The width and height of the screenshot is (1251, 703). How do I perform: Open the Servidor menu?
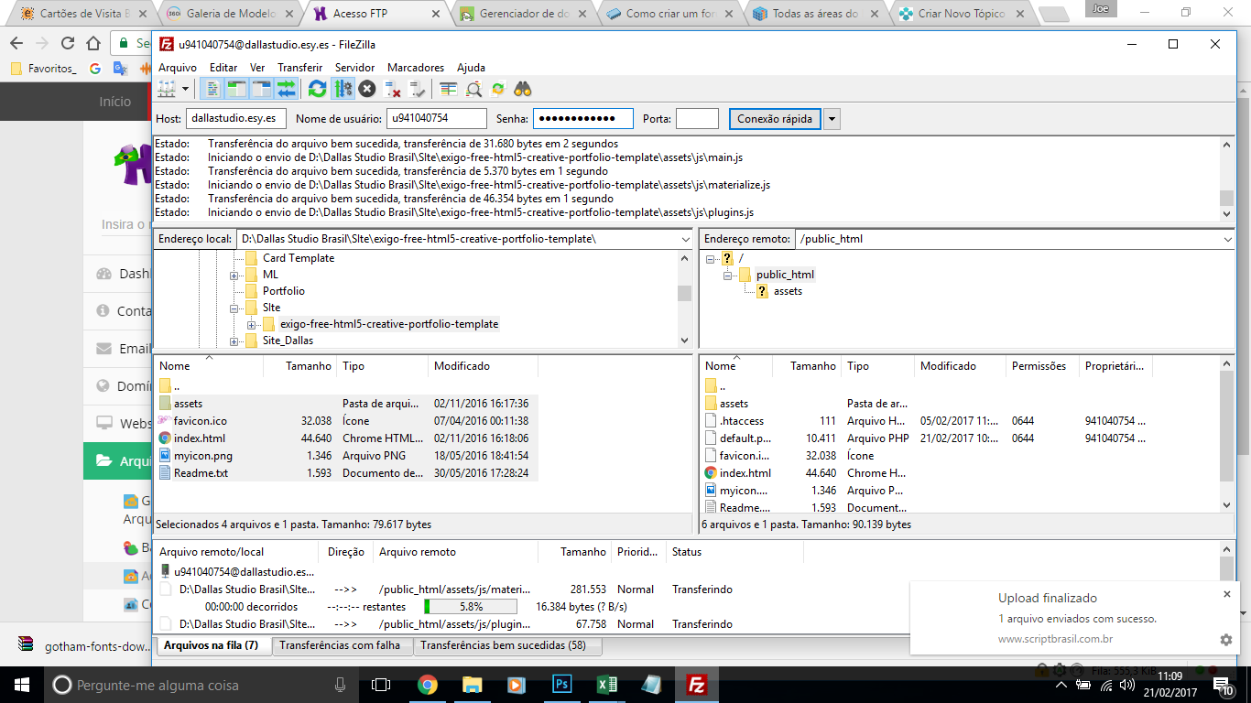(354, 68)
